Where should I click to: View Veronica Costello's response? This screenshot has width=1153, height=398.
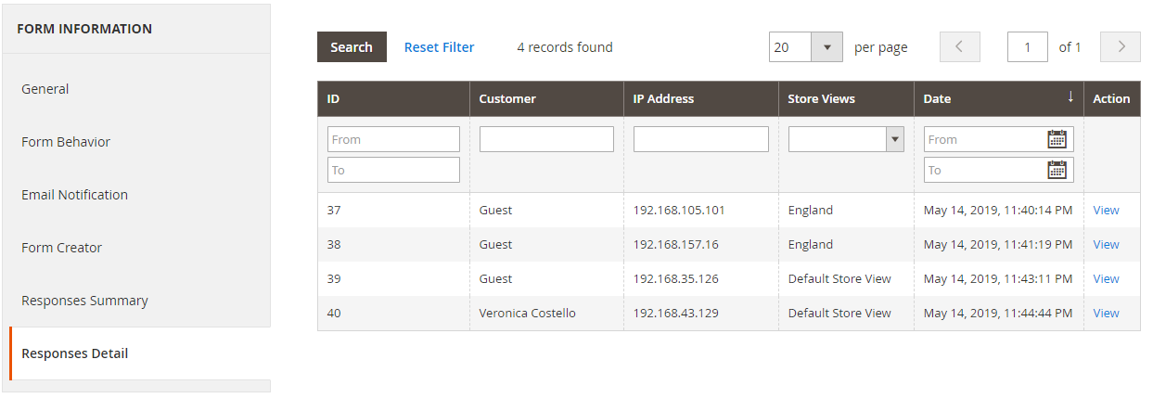[1106, 313]
